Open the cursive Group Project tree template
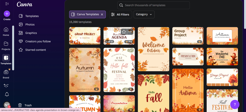 pyautogui.click(x=222, y=77)
